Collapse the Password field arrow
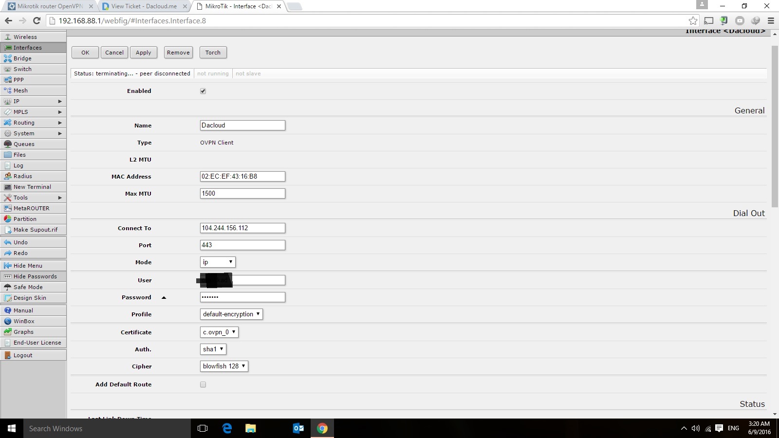This screenshot has width=779, height=438. pyautogui.click(x=164, y=297)
